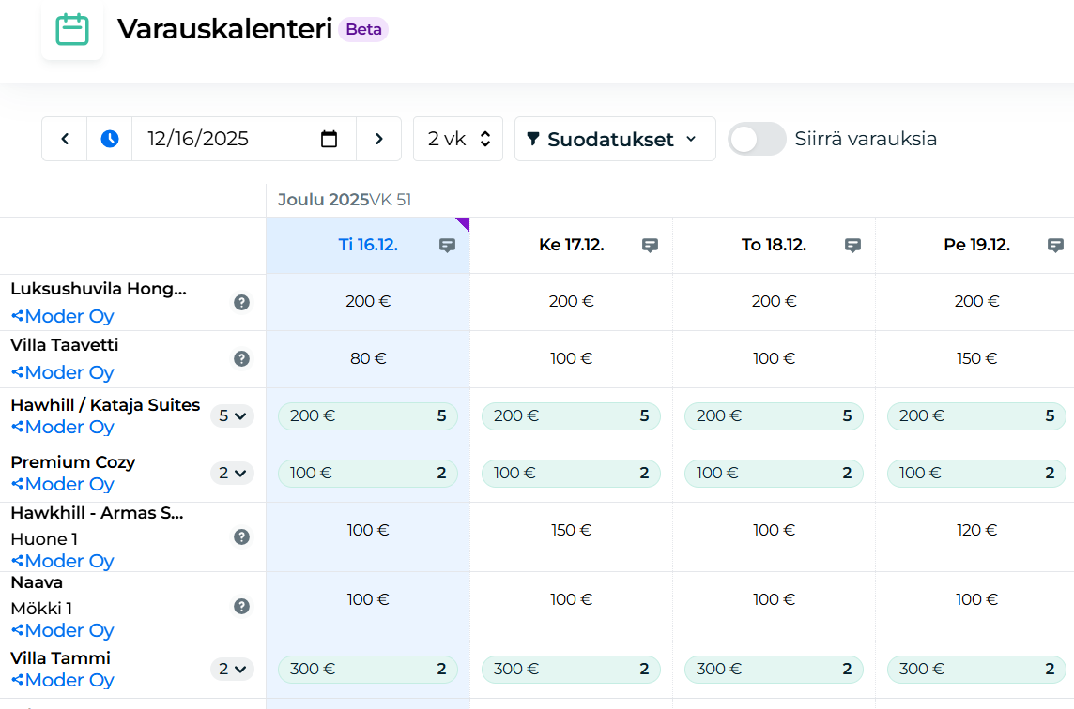Go to the next date range
Viewport: 1074px width, 709px height.
(379, 138)
